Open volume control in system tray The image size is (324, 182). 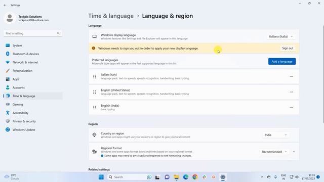pyautogui.click(x=297, y=177)
